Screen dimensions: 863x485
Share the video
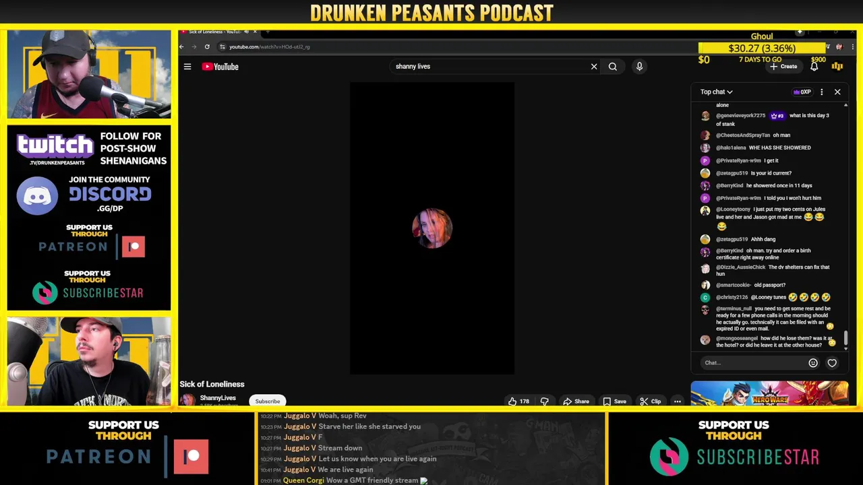[576, 401]
